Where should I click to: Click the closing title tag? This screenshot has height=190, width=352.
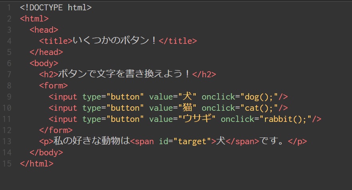(178, 41)
